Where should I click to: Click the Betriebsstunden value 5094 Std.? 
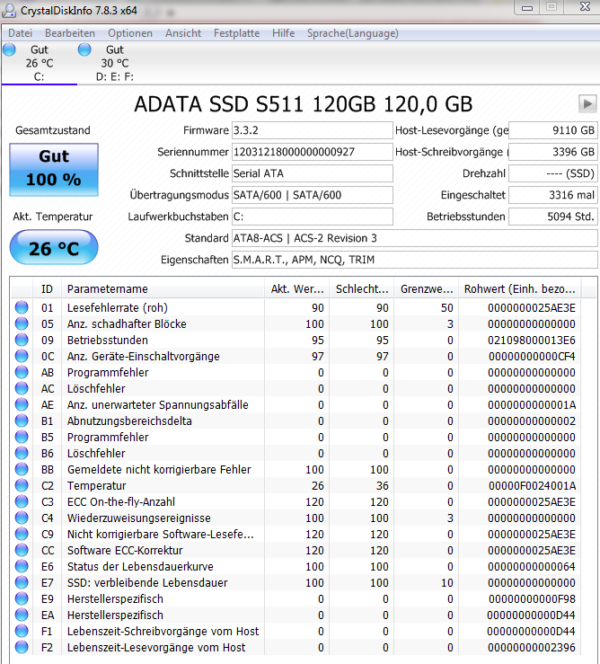point(553,217)
